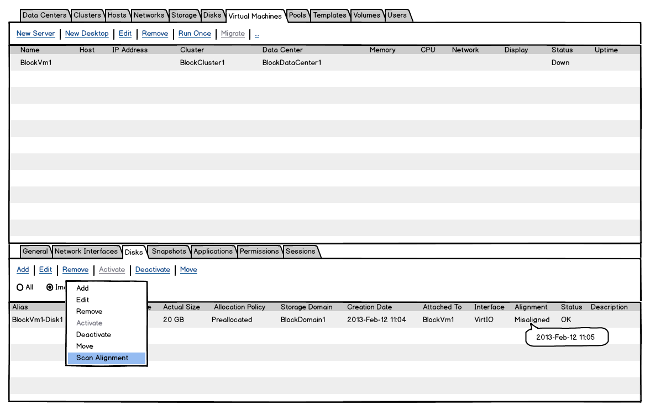Click the New Server link
The height and width of the screenshot is (411, 650).
(36, 34)
